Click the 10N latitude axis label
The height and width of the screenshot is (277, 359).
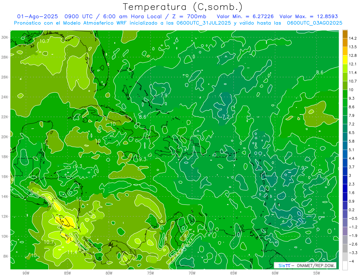(5, 236)
